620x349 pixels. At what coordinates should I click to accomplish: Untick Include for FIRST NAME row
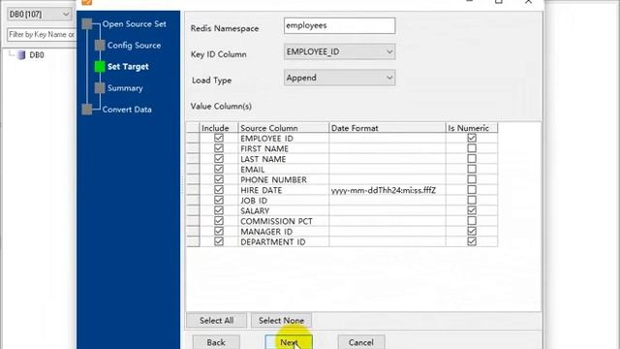click(219, 148)
